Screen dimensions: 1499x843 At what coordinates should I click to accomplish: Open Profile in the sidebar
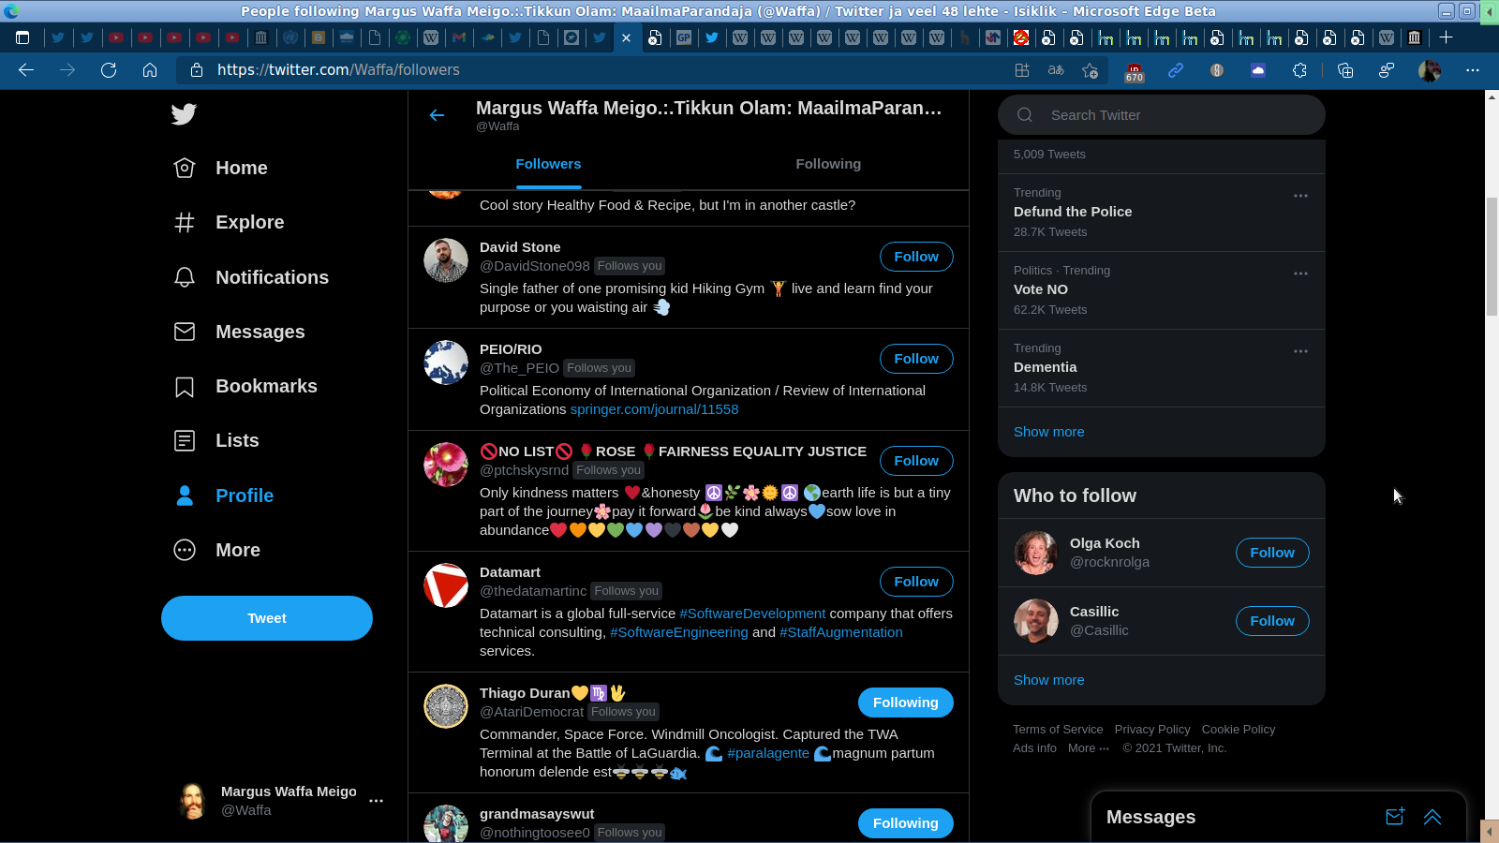tap(224, 495)
